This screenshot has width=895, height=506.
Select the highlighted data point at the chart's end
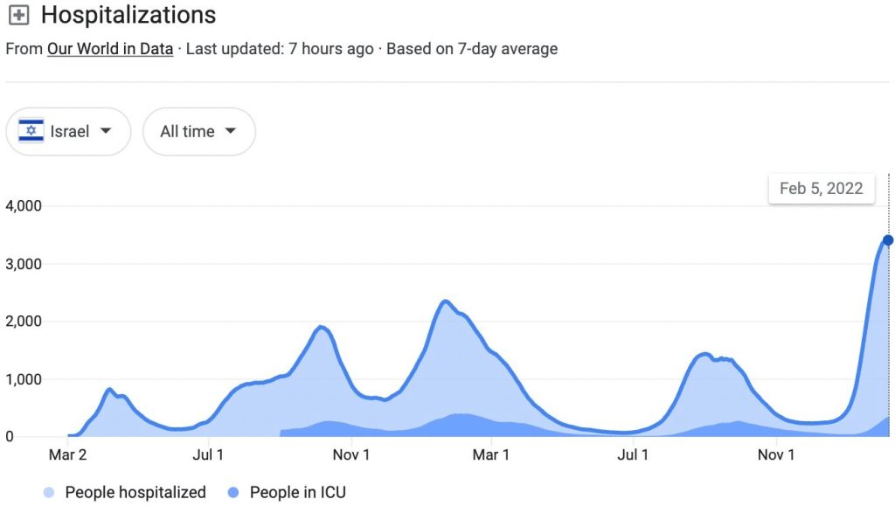pyautogui.click(x=888, y=240)
